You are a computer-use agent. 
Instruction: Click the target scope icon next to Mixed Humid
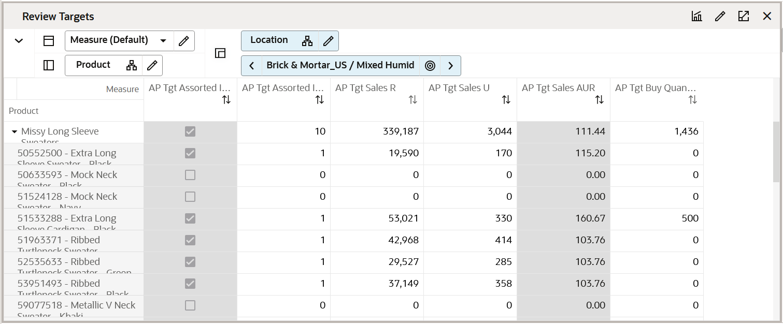point(430,65)
